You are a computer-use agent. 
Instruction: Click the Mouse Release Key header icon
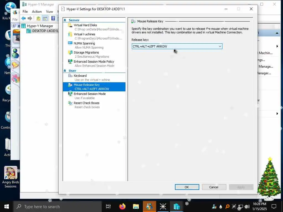pyautogui.click(x=133, y=21)
